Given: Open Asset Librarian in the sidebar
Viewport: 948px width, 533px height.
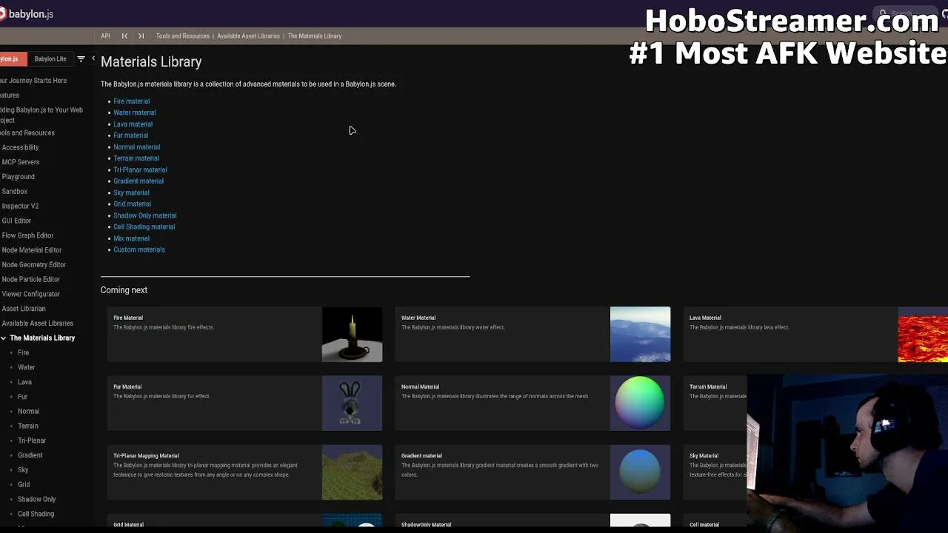Looking at the screenshot, I should coord(24,309).
